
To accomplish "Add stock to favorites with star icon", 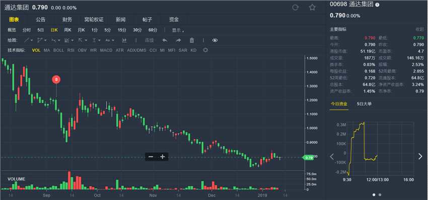I will click(x=312, y=8).
